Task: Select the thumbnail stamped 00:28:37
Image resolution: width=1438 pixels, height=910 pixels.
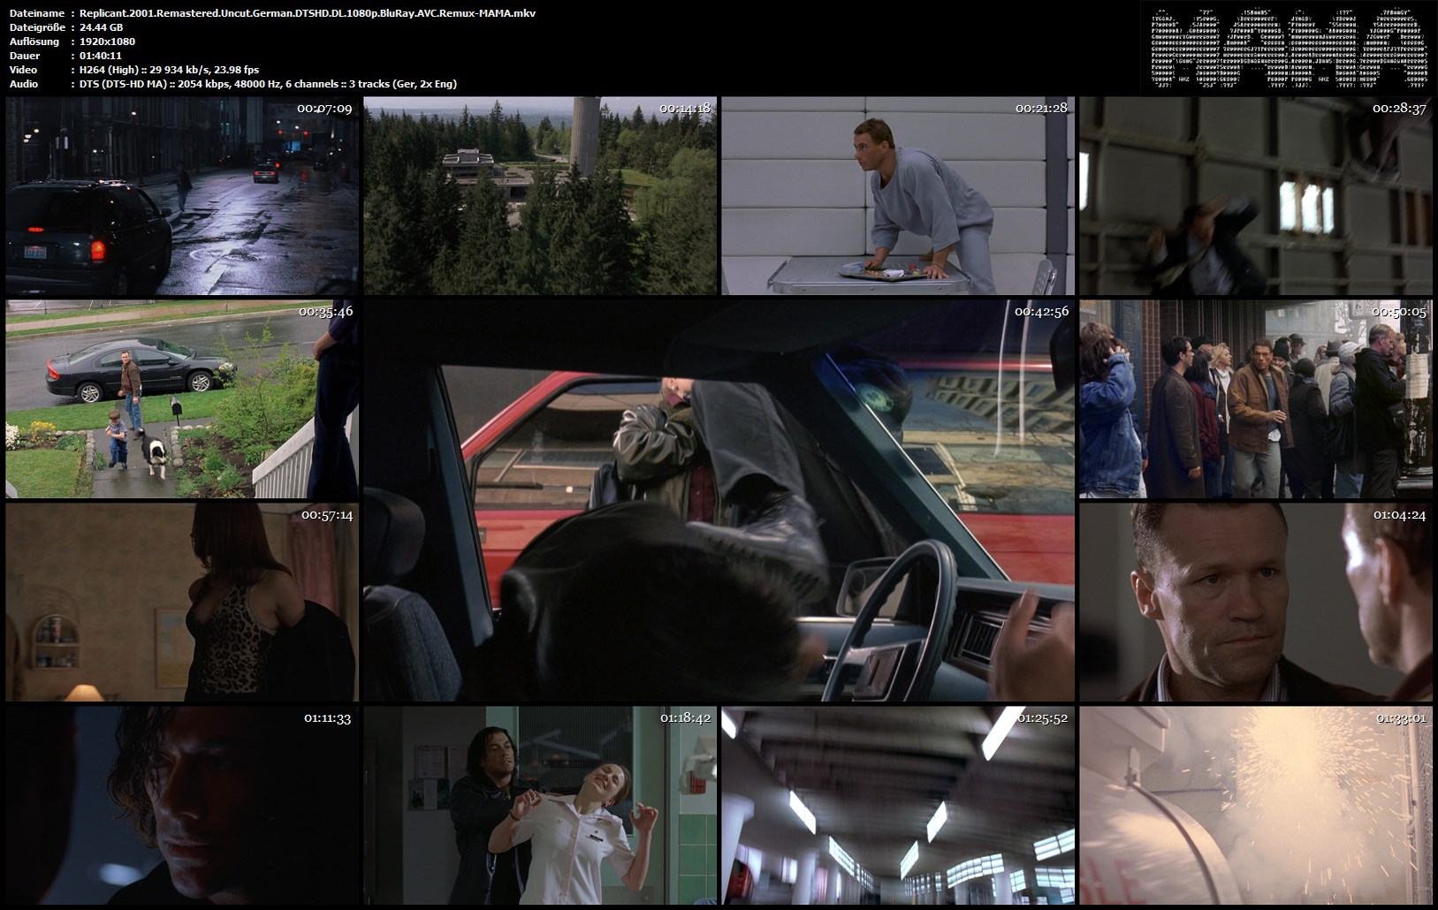Action: [x=1256, y=196]
